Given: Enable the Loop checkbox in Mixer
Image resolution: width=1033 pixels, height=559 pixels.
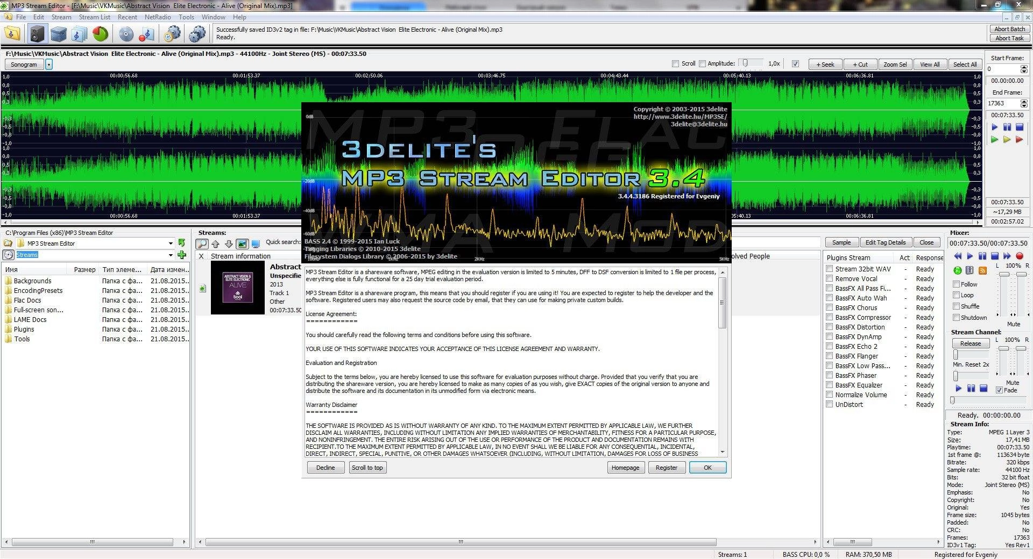Looking at the screenshot, I should pyautogui.click(x=957, y=295).
